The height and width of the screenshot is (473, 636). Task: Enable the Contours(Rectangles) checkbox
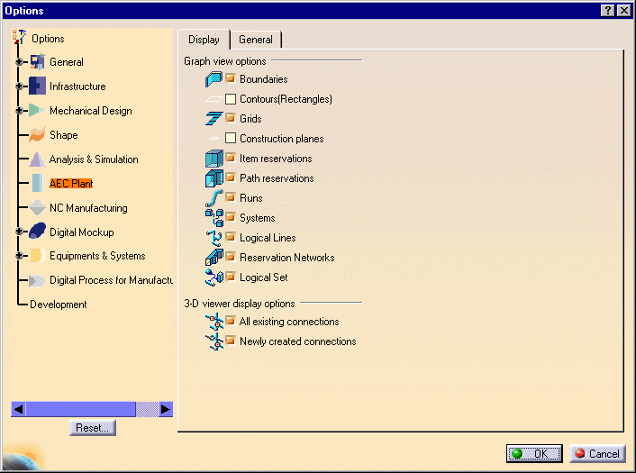(231, 99)
